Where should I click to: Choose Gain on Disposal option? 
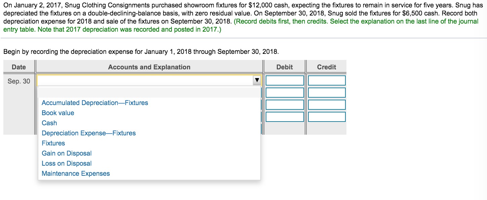[x=66, y=153]
